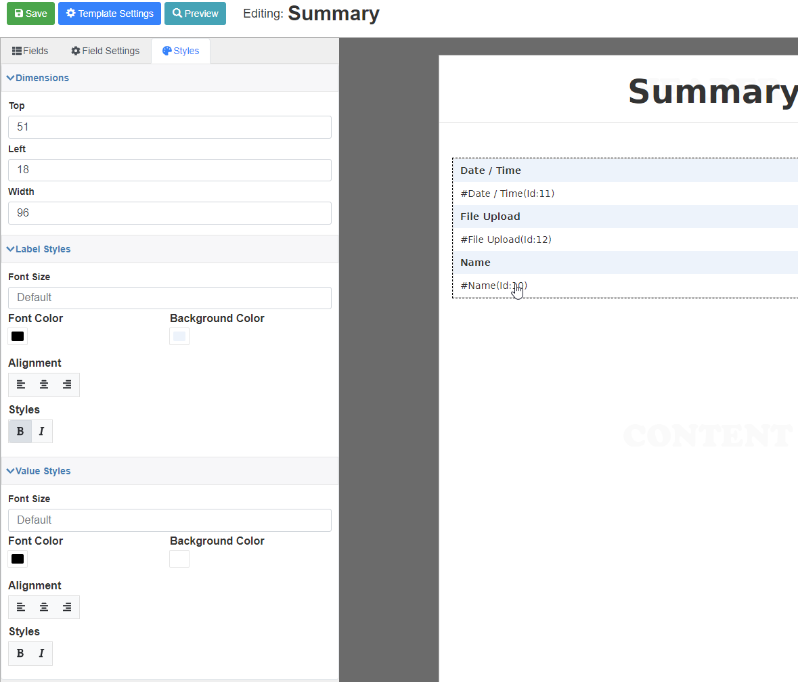
Task: Open Value Styles background color swatch
Action: (x=179, y=559)
